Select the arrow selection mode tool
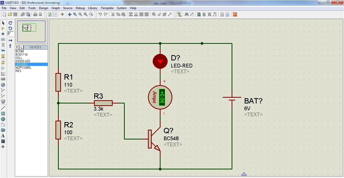 click(3, 23)
